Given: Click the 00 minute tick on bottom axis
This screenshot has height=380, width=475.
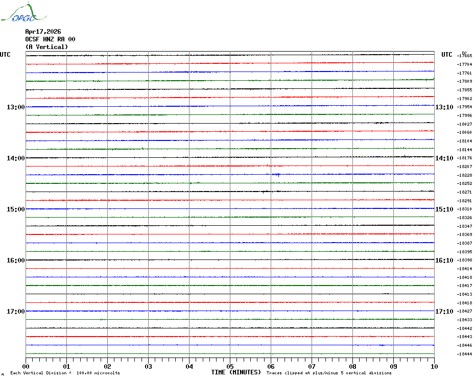Looking at the screenshot, I should (26, 366).
